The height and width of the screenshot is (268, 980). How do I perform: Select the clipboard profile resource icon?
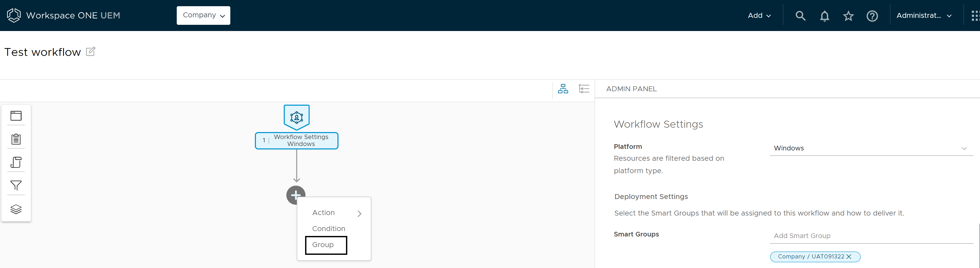click(x=16, y=139)
